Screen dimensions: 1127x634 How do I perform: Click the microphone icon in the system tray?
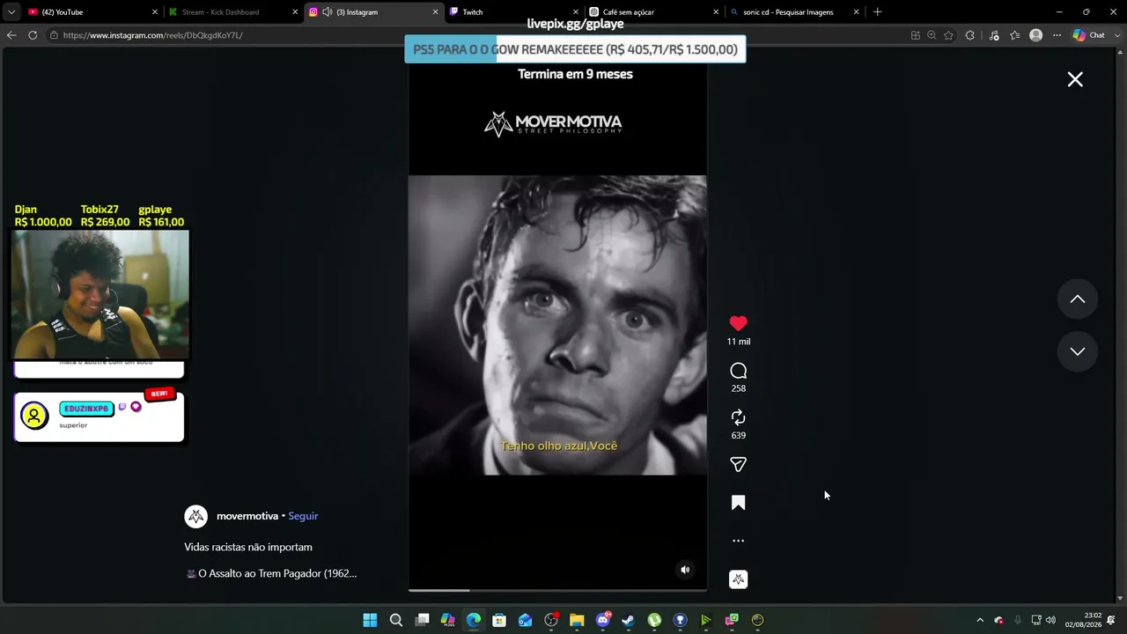coord(1018,620)
